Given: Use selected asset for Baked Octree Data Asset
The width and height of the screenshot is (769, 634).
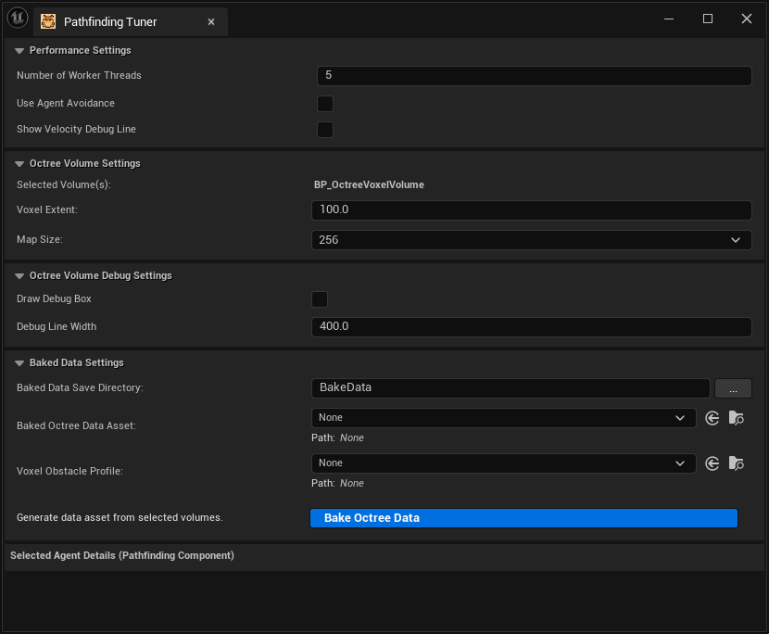Looking at the screenshot, I should coord(712,418).
